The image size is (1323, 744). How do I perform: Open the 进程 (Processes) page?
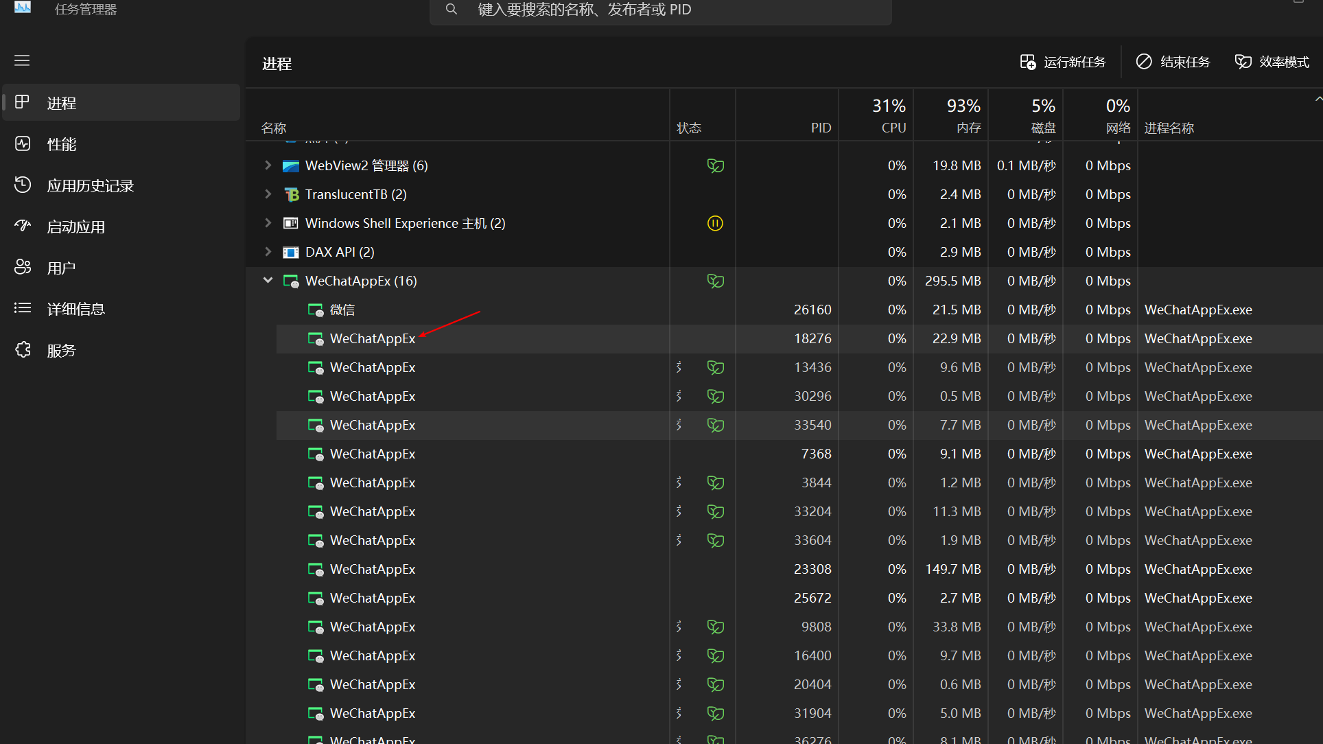pos(121,103)
